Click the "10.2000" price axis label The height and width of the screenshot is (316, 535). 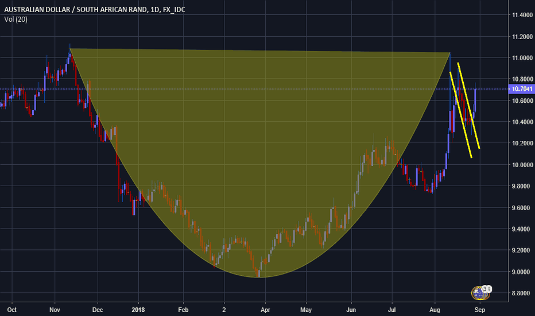pyautogui.click(x=522, y=143)
